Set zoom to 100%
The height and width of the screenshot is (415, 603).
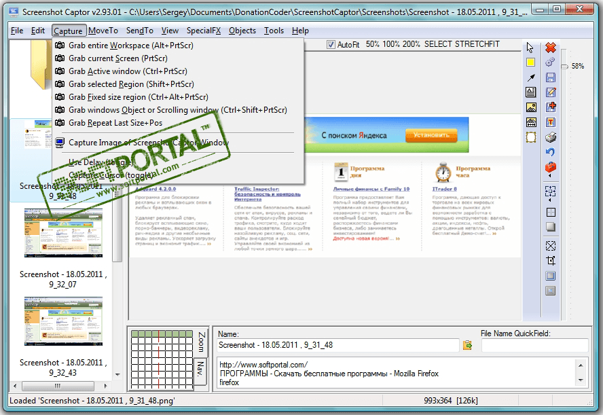click(390, 44)
